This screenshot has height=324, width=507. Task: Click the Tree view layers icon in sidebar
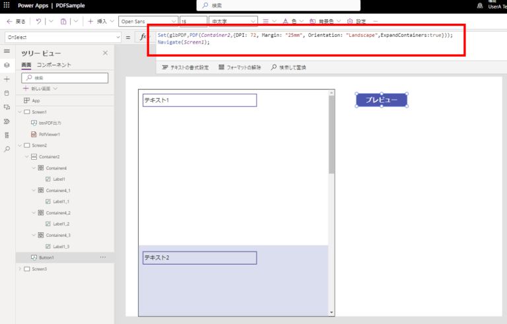point(7,65)
